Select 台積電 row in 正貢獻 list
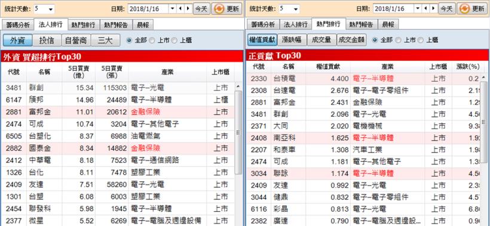Screen dimensions: 490x226 point(364,79)
